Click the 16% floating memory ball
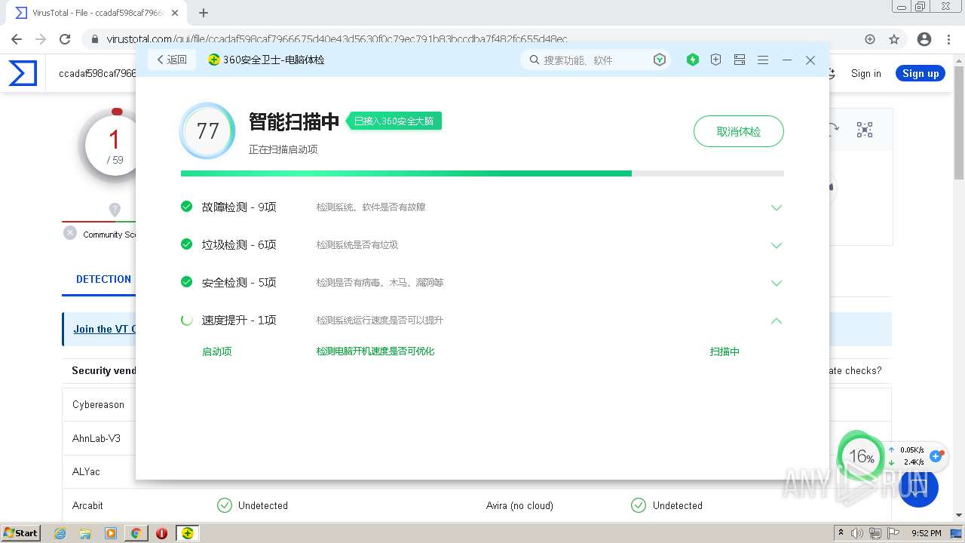The width and height of the screenshot is (965, 543). pyautogui.click(x=861, y=456)
